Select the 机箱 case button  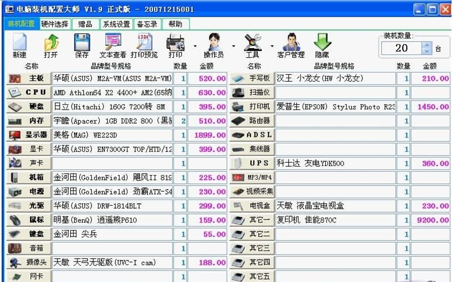pos(28,178)
